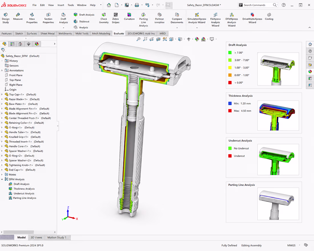The height and width of the screenshot is (251, 314).
Task: Open DFMXpress Analysis Wizard
Action: pyautogui.click(x=232, y=20)
